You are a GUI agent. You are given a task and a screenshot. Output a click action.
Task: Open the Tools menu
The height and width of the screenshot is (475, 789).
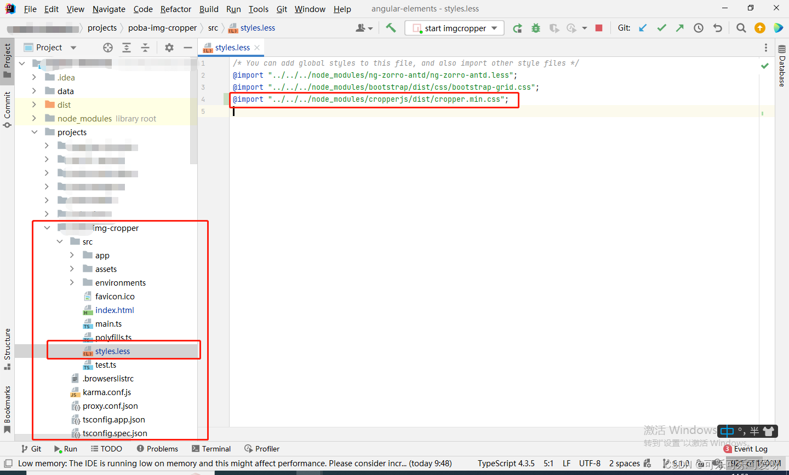click(x=259, y=9)
